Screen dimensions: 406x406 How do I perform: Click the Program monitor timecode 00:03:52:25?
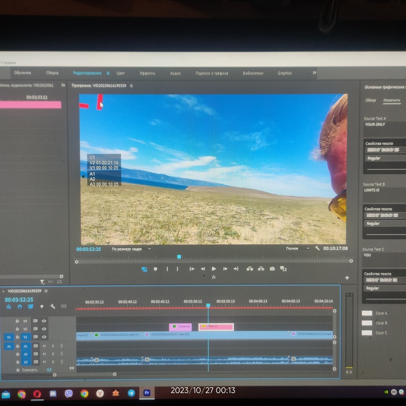coord(89,249)
